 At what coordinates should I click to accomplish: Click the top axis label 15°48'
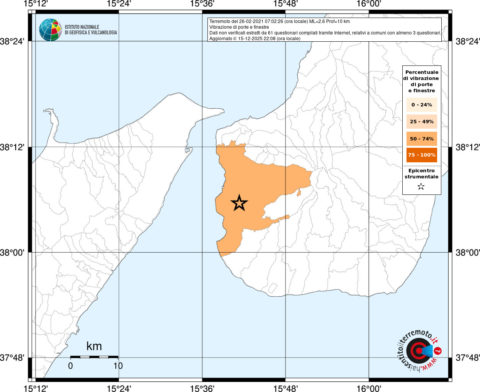click(x=286, y=4)
